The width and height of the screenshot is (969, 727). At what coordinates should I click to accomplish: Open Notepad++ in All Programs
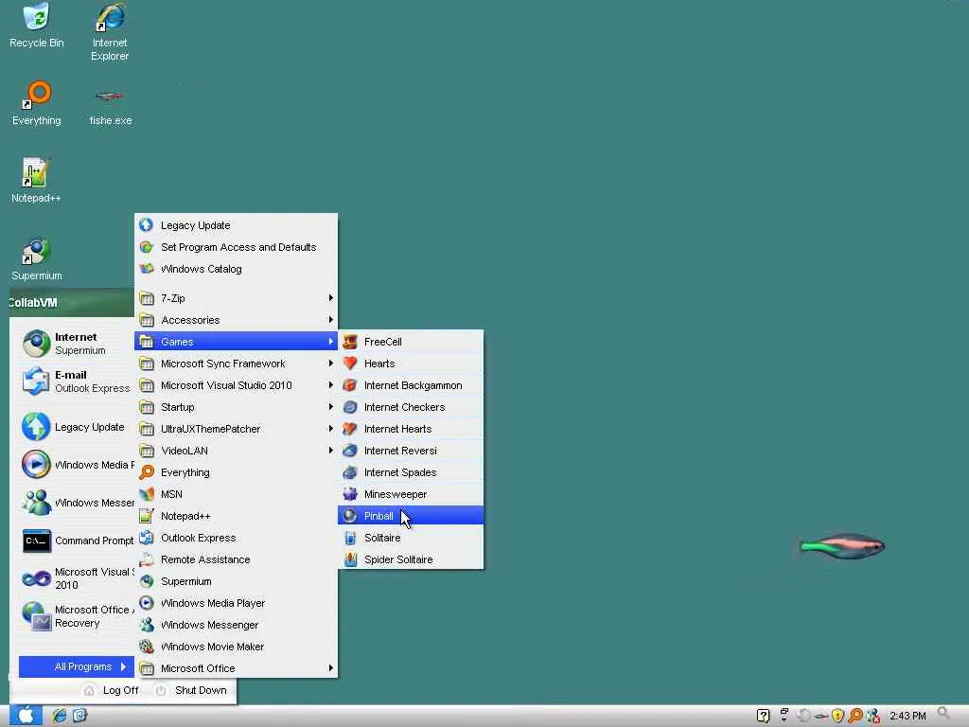coord(236,516)
